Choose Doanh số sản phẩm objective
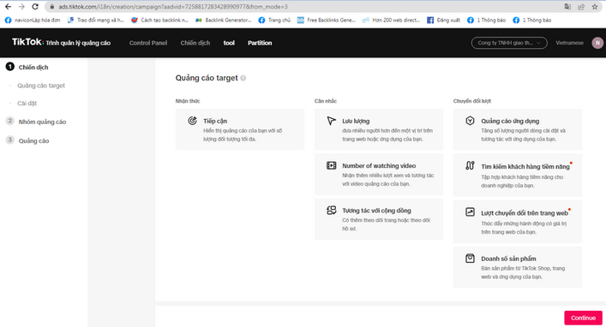This screenshot has width=606, height=327. tap(518, 267)
